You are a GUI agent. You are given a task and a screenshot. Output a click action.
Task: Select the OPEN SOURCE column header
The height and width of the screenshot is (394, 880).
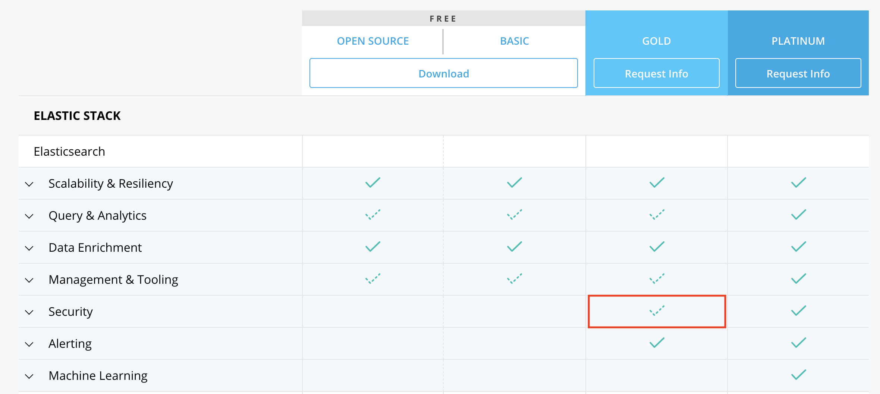(373, 41)
